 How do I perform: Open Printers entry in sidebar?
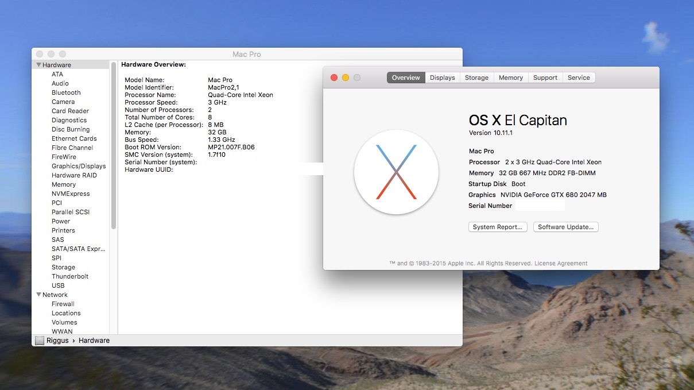click(x=63, y=230)
